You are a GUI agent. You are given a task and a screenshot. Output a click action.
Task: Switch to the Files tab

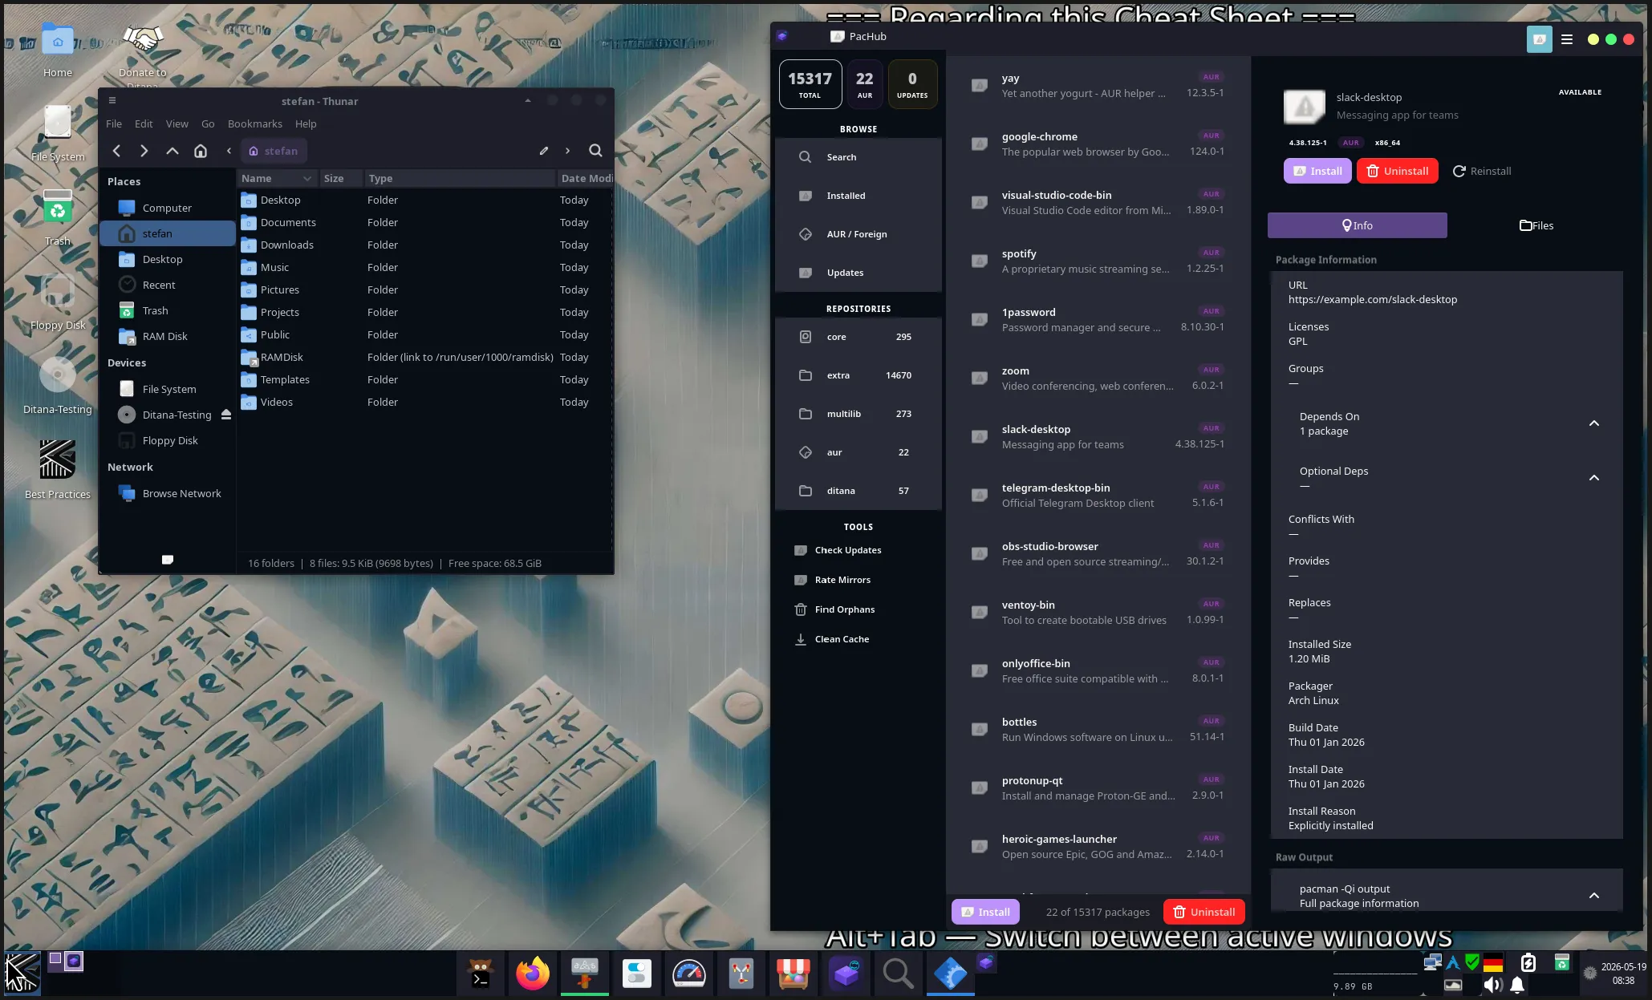click(x=1536, y=225)
